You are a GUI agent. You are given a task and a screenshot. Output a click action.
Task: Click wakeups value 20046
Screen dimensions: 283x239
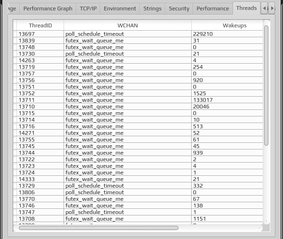tap(201, 107)
